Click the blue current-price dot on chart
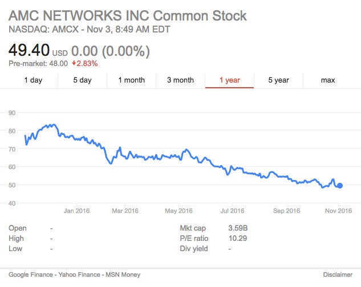 pos(339,185)
